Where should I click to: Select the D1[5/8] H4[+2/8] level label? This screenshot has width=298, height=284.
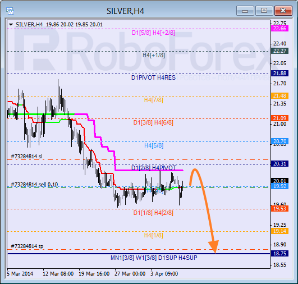[153, 33]
